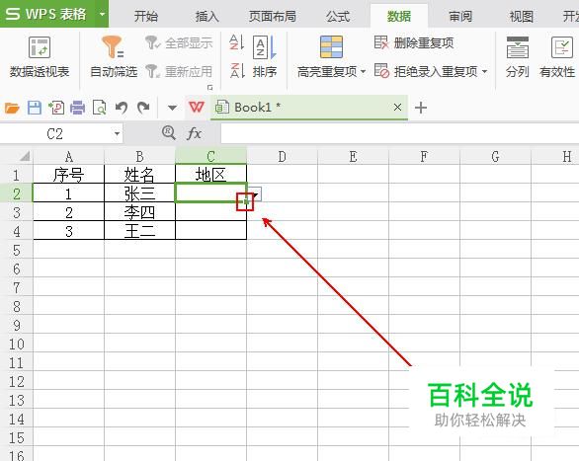This screenshot has height=461, width=579.
Task: Select the Book1 document tab
Action: (x=309, y=108)
